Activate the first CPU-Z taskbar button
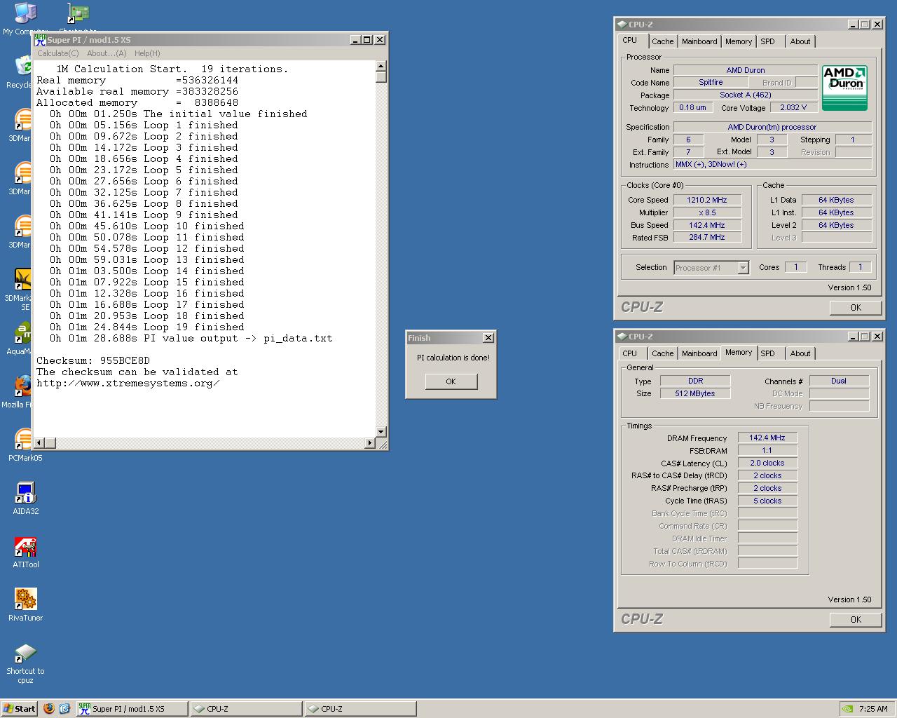 pyautogui.click(x=246, y=709)
